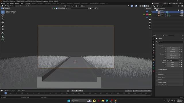This screenshot has width=184, height=103.
Task: Hide Camera in viewport via eye icon
Action: 180,12
